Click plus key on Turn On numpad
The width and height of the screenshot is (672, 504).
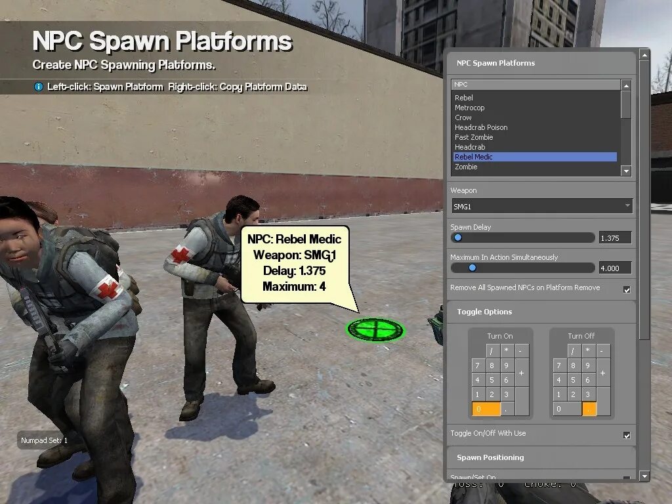point(522,373)
